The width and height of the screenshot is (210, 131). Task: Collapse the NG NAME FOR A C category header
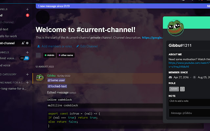[x=12, y=83]
